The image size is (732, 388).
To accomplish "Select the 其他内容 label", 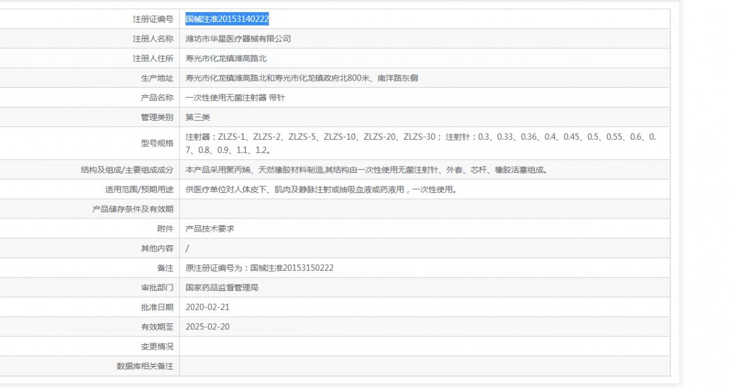I will (157, 248).
